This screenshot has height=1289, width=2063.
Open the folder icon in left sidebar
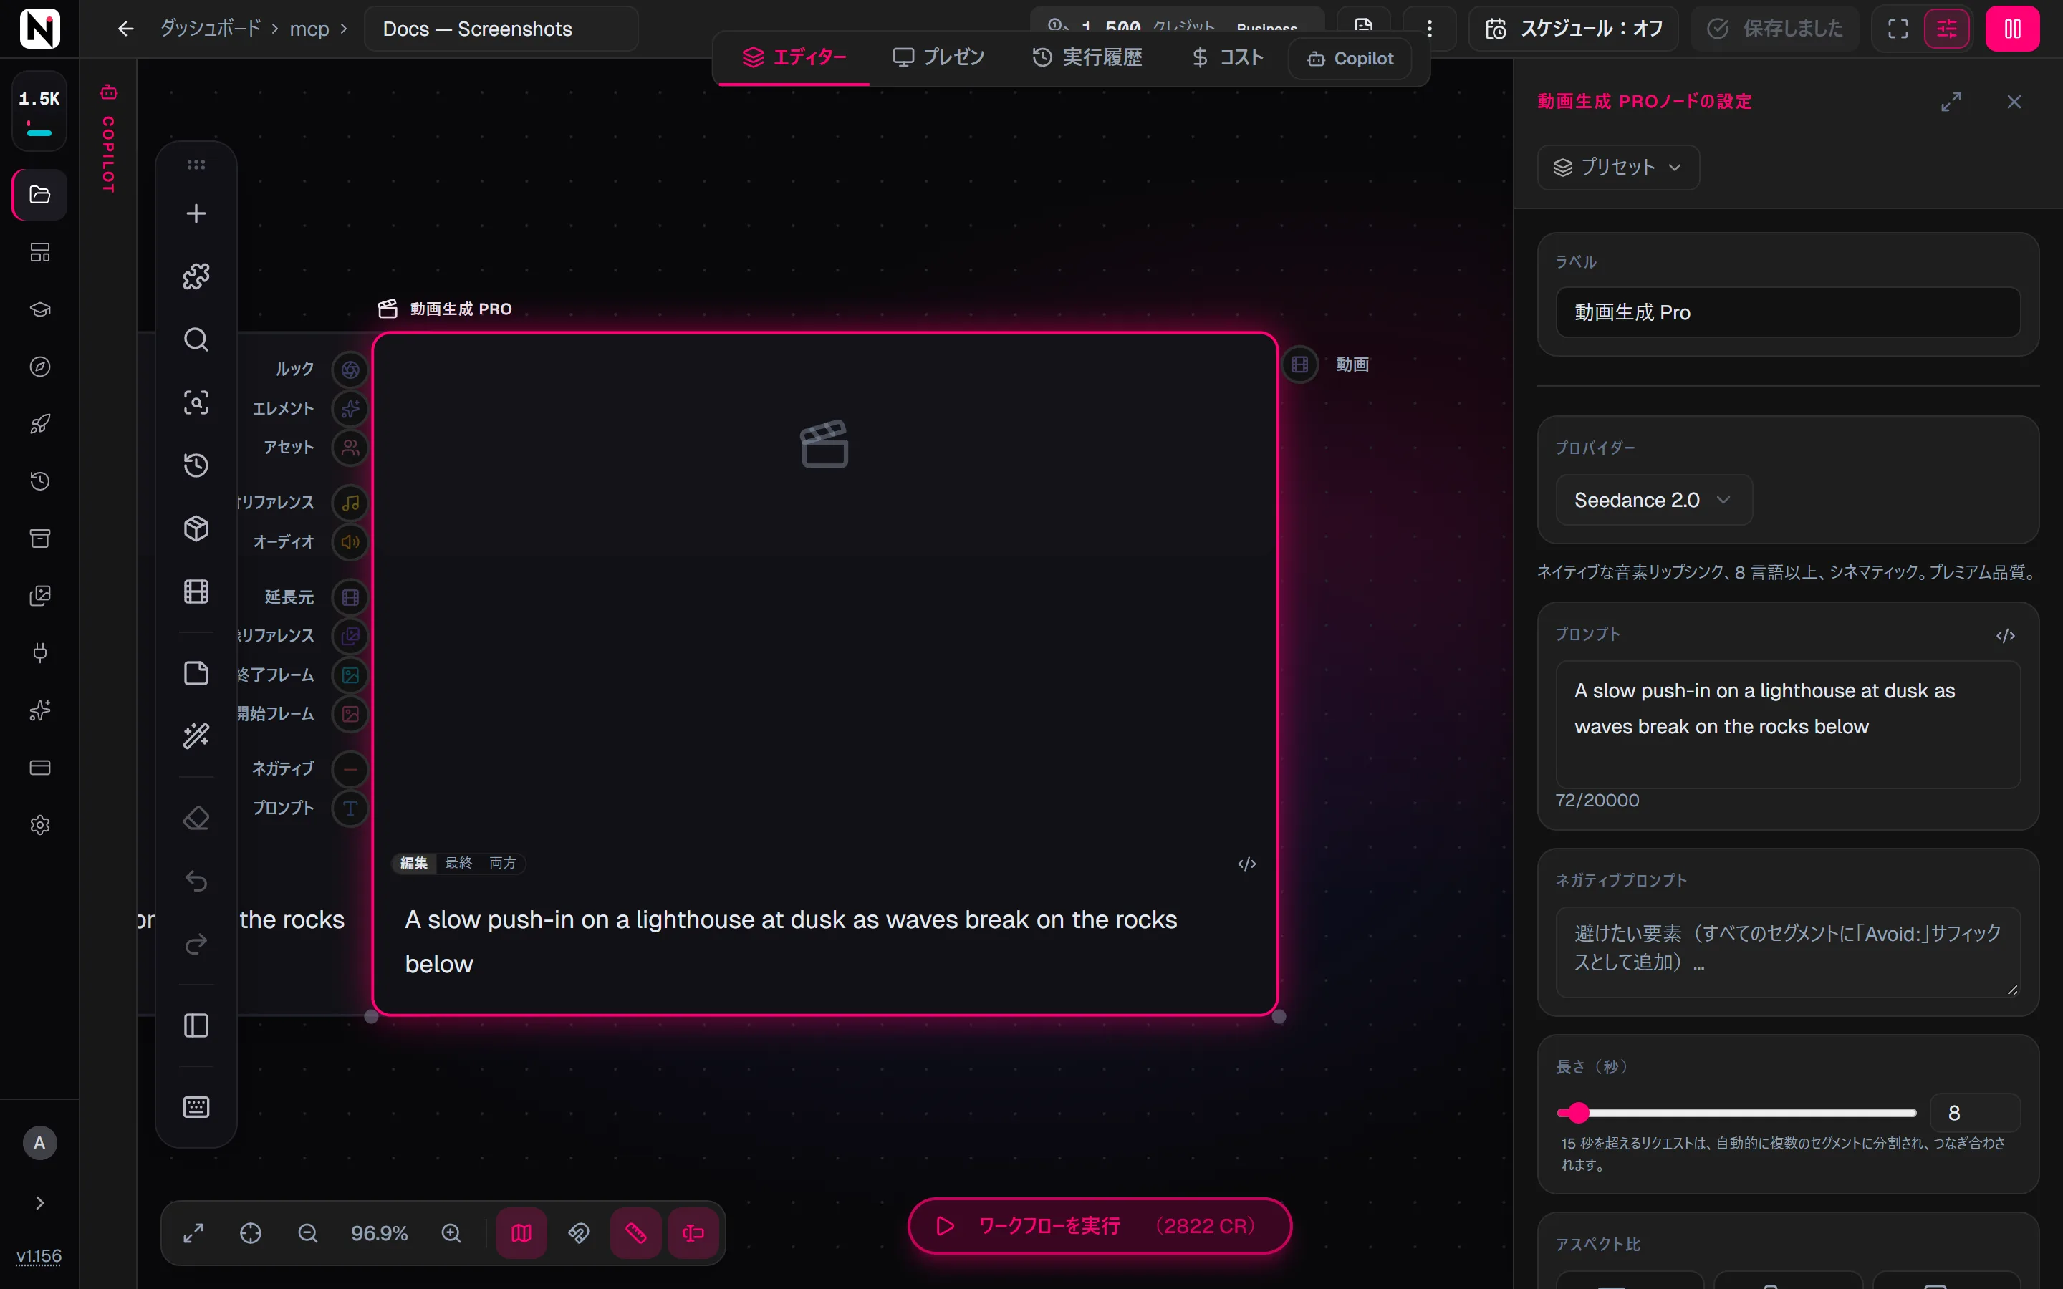tap(40, 194)
